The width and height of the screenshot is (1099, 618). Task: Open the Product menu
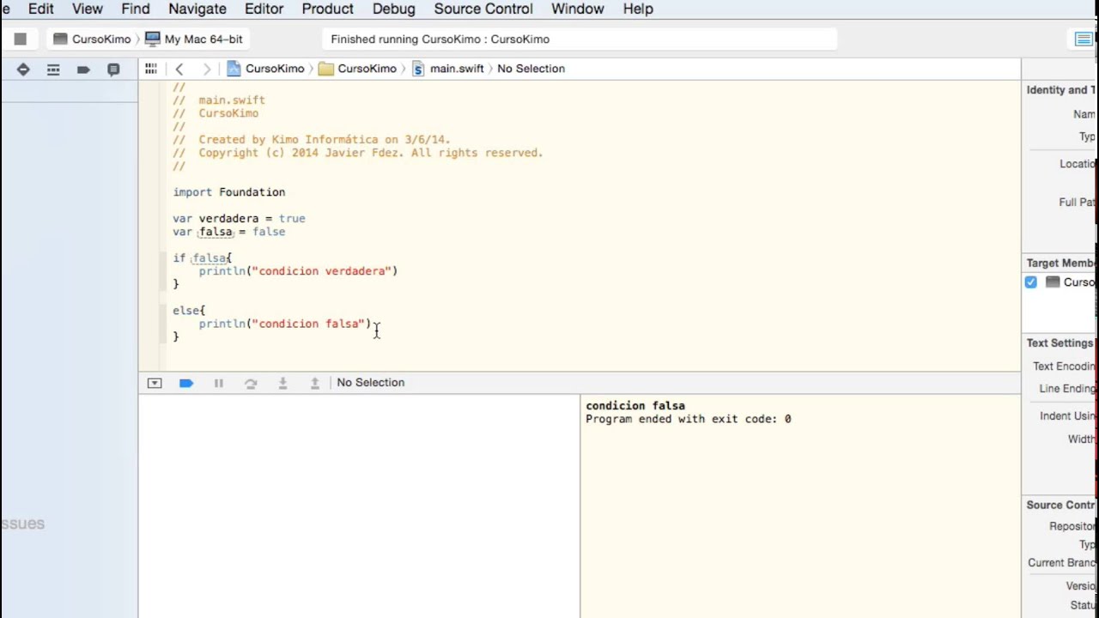click(x=328, y=9)
